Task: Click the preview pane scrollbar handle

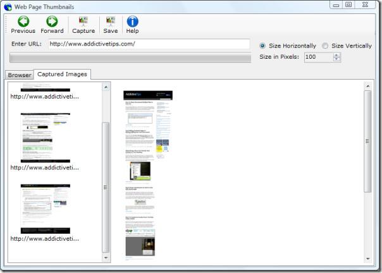Action: 367,142
